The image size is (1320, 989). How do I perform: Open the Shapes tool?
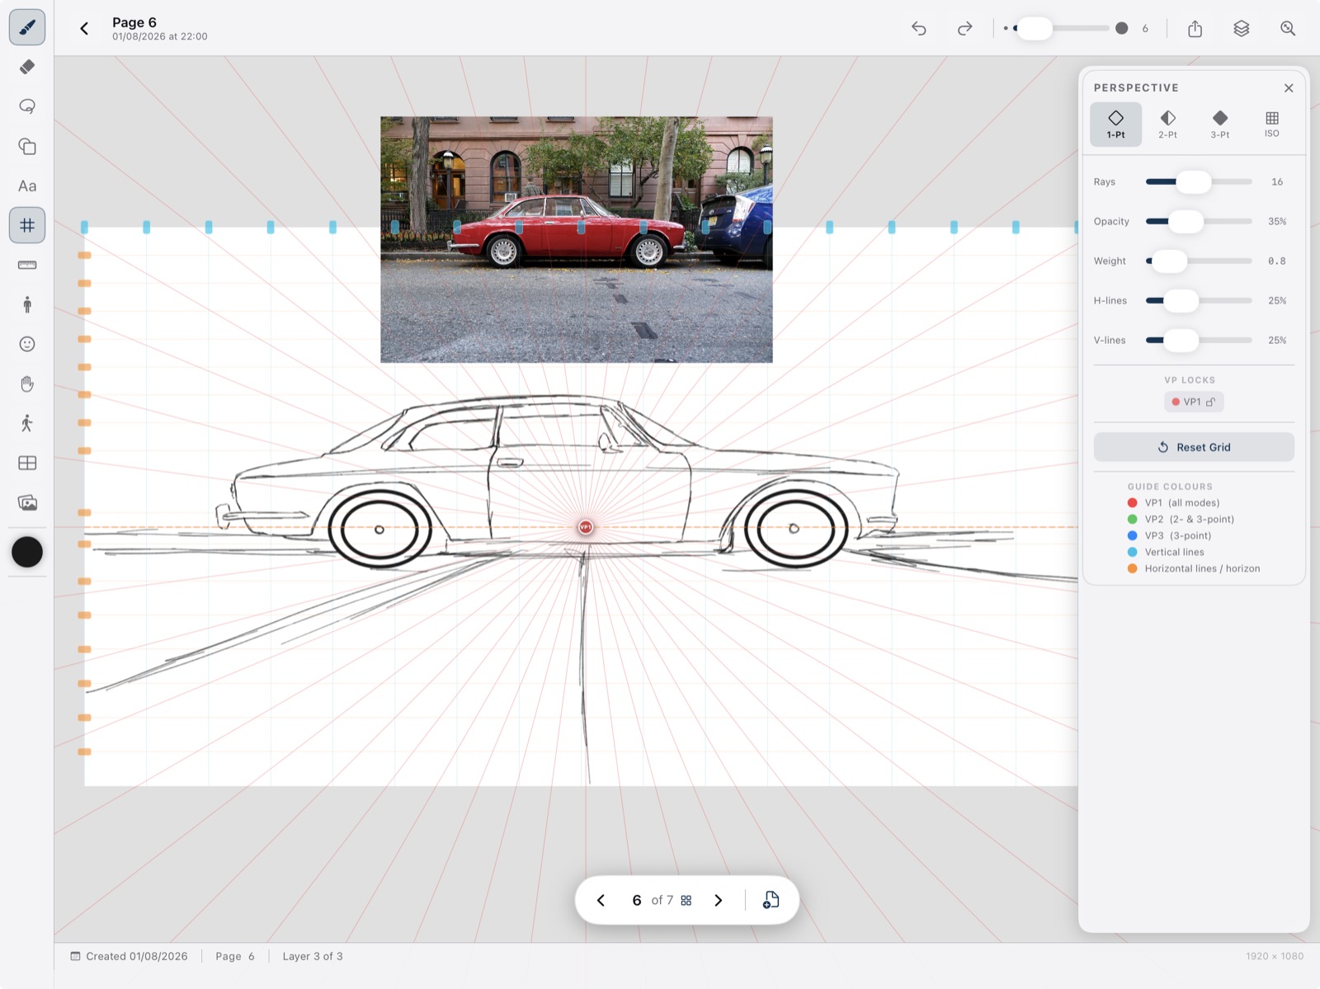coord(27,146)
